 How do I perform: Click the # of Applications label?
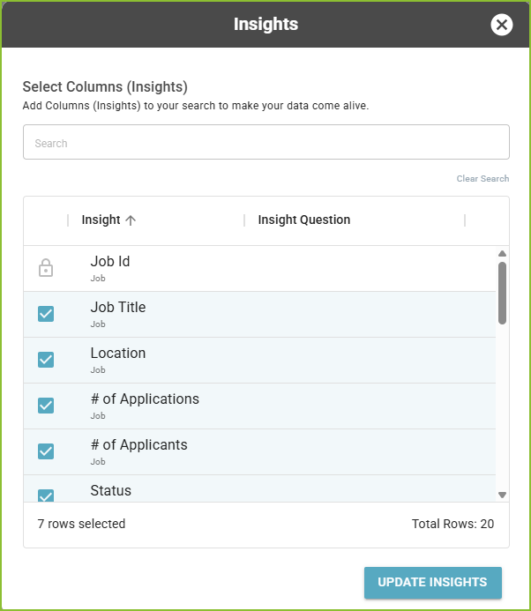[x=145, y=399]
